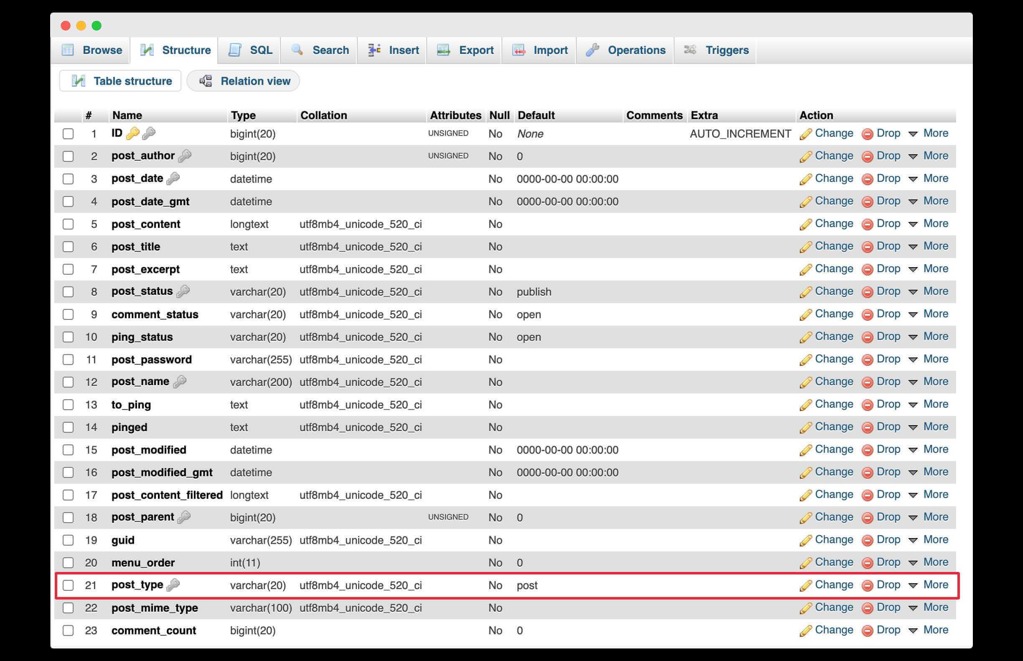1023x661 pixels.
Task: Click the Insert row icon
Action: click(x=374, y=50)
